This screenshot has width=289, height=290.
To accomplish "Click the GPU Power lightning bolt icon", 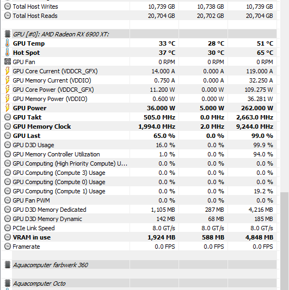I will point(7,108).
